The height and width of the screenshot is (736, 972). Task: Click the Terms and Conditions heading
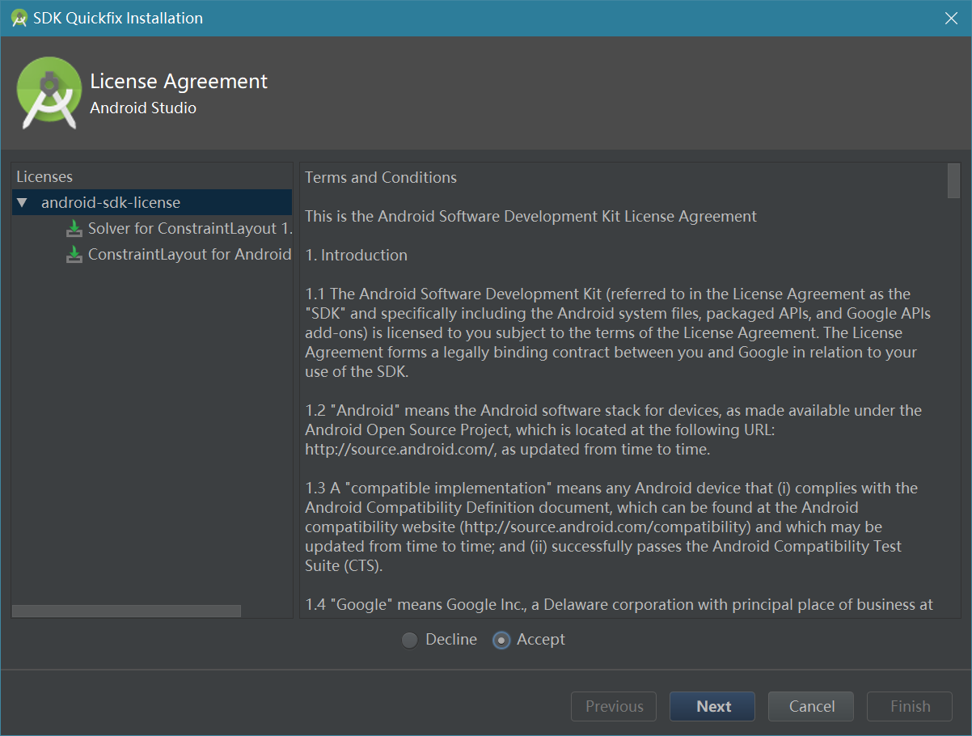click(x=381, y=178)
